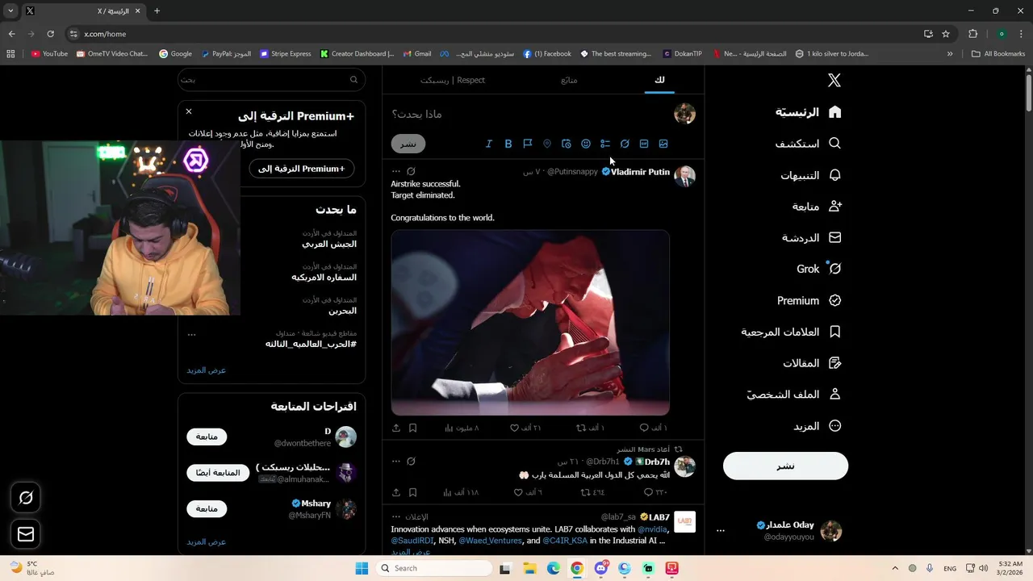The height and width of the screenshot is (581, 1033).
Task: Open messages floating button at bottom left
Action: (x=26, y=534)
